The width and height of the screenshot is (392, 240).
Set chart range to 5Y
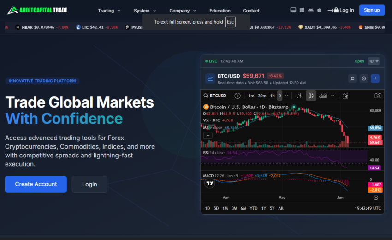click(x=272, y=208)
